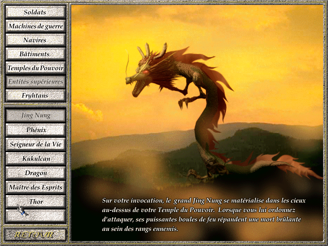Show Seigneur de la Vie entry

36,144
